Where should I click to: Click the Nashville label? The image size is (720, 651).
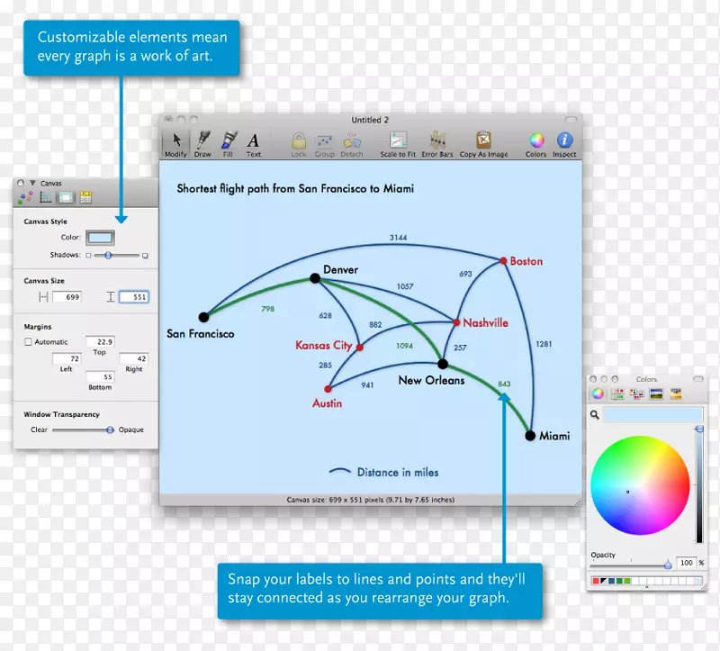(x=485, y=323)
